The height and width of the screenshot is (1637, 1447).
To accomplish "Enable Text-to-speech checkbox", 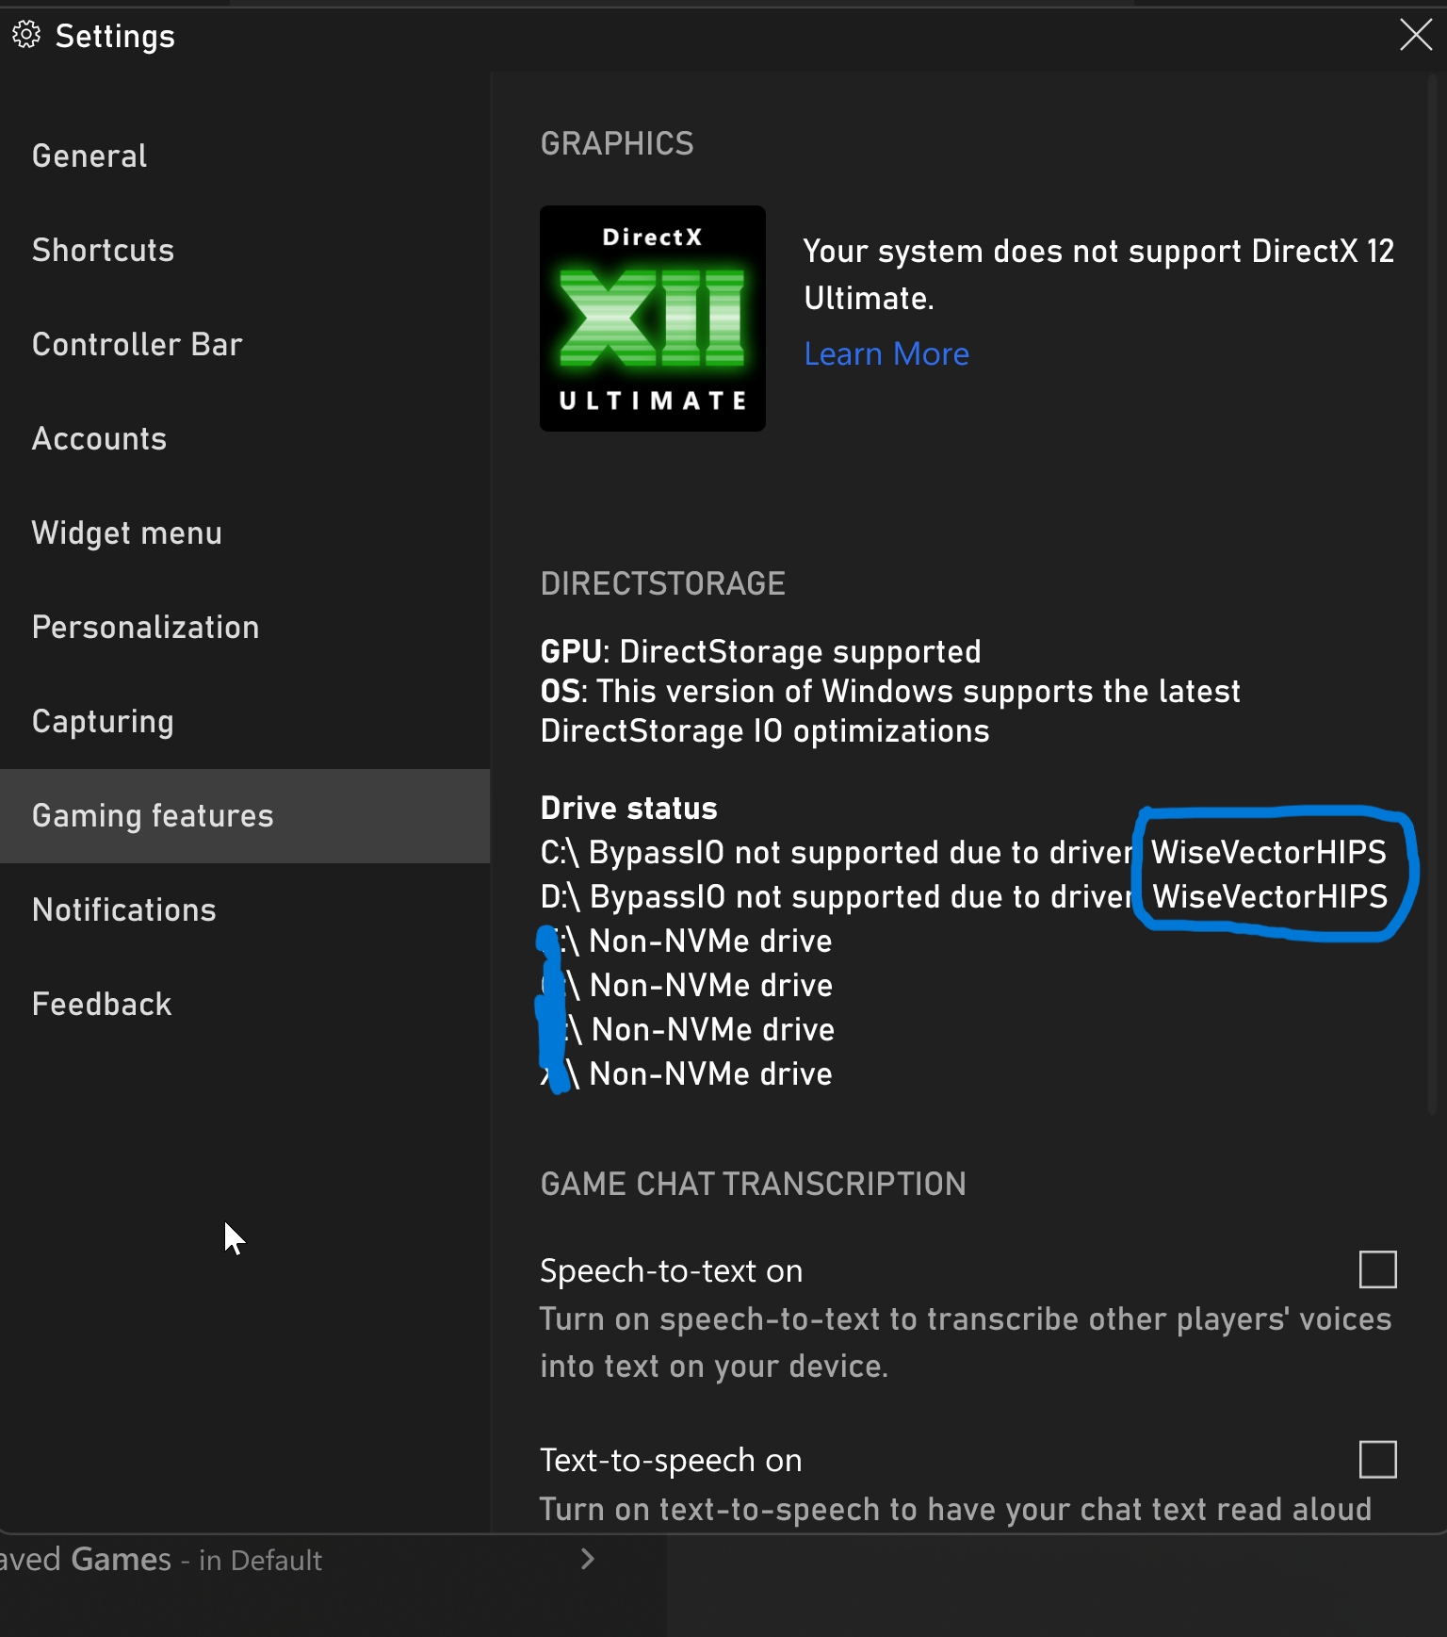I will pyautogui.click(x=1377, y=1460).
